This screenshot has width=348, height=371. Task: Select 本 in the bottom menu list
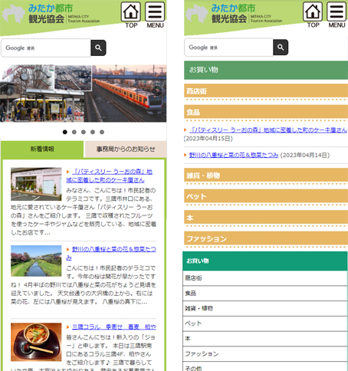[x=265, y=339]
